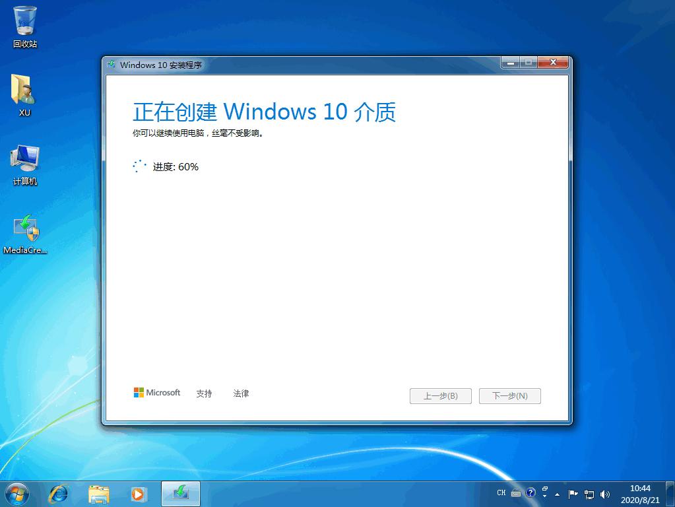Click the CH input language indicator
The height and width of the screenshot is (507, 675).
coord(501,493)
